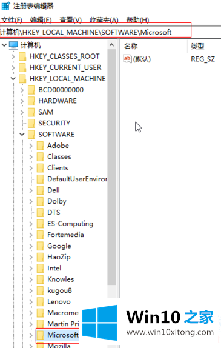221x348 pixels.
Task: Select the Lenovo key label
Action: click(x=59, y=301)
